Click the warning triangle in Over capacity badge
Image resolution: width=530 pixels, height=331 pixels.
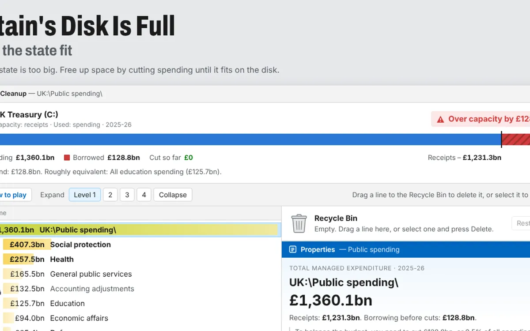(440, 119)
